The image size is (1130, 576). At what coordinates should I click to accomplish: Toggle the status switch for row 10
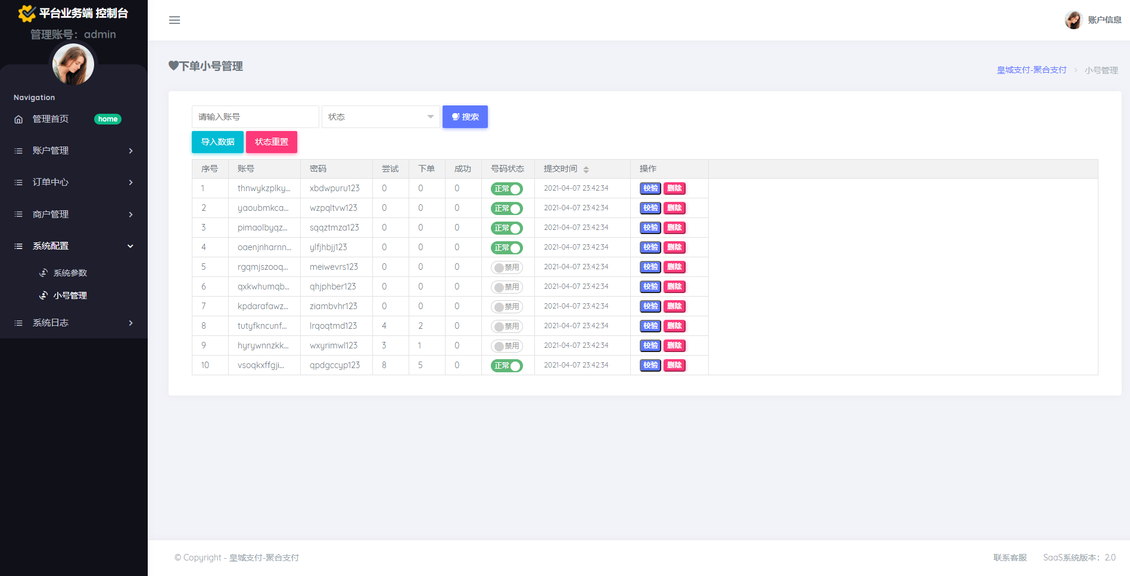coord(506,366)
